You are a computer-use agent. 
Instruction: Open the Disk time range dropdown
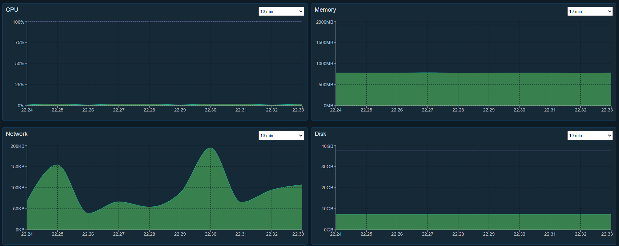click(590, 135)
